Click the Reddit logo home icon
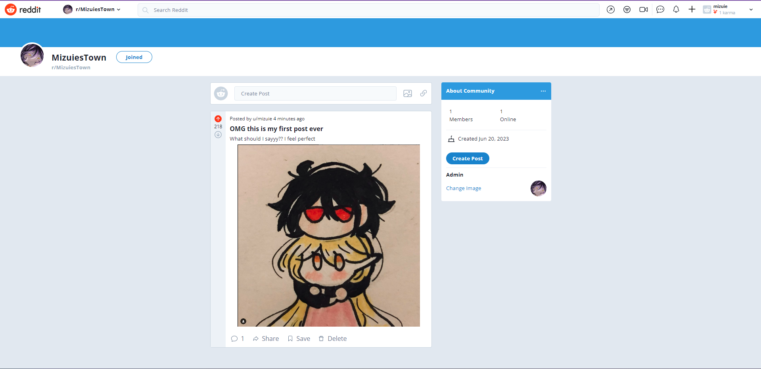The height and width of the screenshot is (369, 761). [11, 10]
